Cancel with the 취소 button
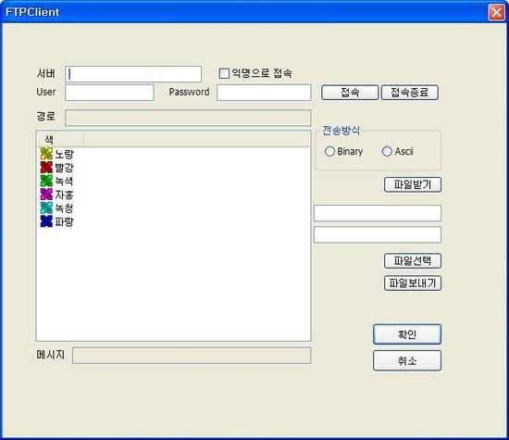Viewport: 509px width, 440px height. coord(407,360)
